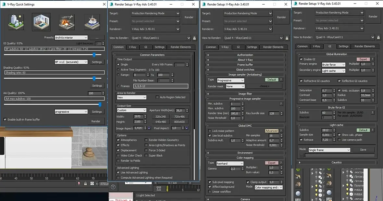Open the Image sampler Type dropdown
Screen dimensions: 383x201
click(230, 80)
